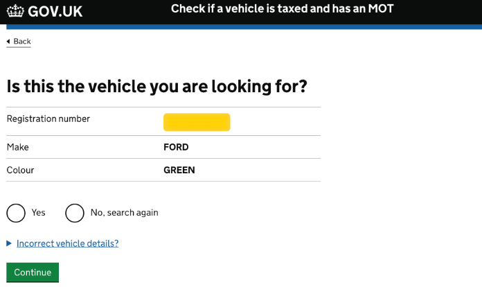Select the No, search again radio button

[75, 213]
